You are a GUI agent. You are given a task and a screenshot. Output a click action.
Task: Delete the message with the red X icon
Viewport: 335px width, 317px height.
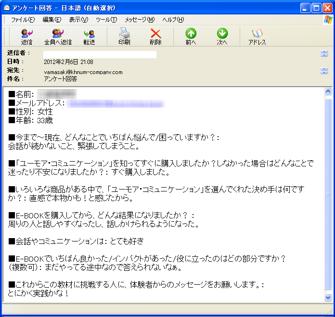click(x=155, y=37)
